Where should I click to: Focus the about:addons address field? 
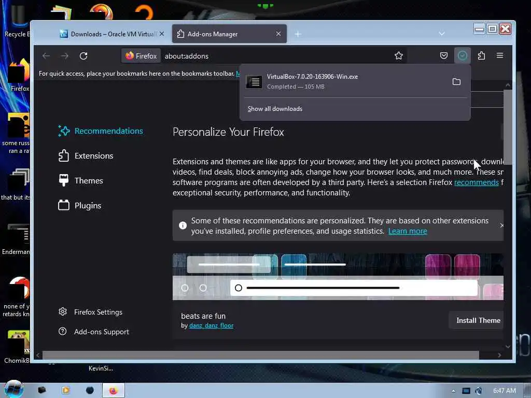[276, 56]
